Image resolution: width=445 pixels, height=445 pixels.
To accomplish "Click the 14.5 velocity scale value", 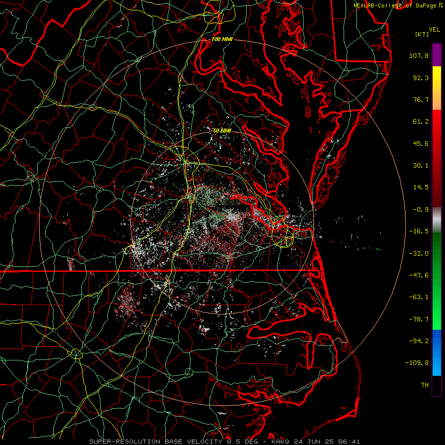I will pyautogui.click(x=421, y=187).
